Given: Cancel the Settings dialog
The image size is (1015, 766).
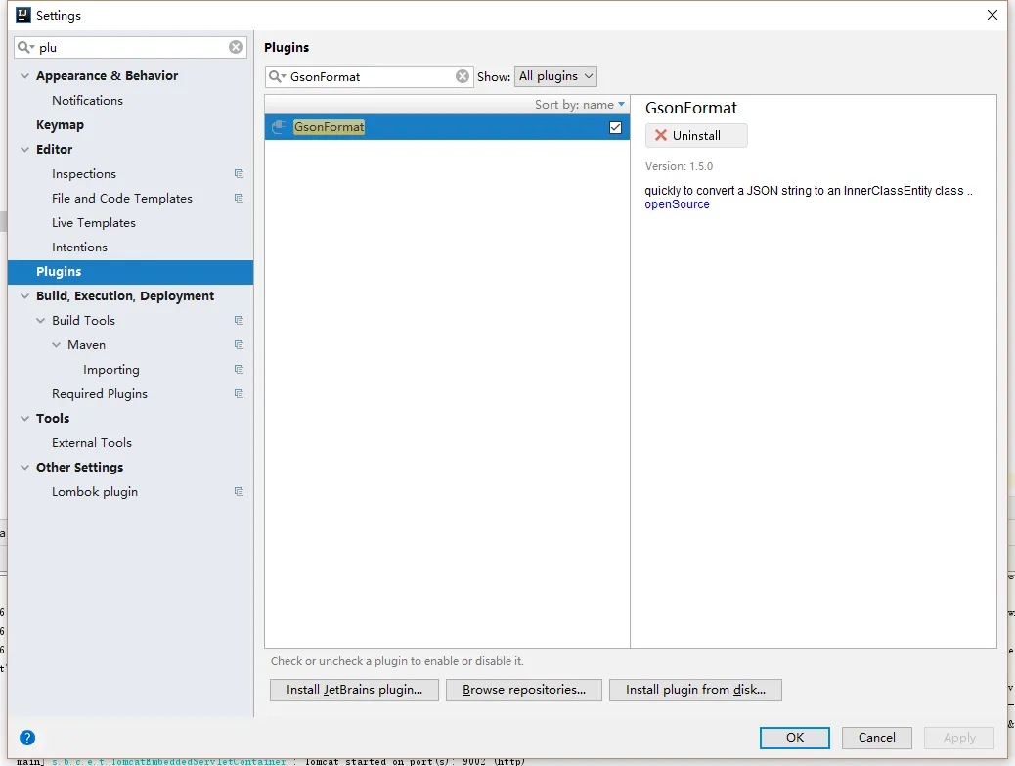Looking at the screenshot, I should [x=877, y=738].
